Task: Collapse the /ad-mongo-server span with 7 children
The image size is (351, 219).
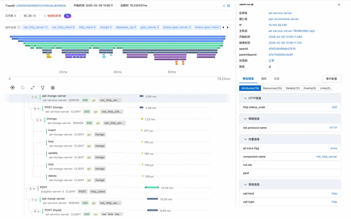Action: 35,97
